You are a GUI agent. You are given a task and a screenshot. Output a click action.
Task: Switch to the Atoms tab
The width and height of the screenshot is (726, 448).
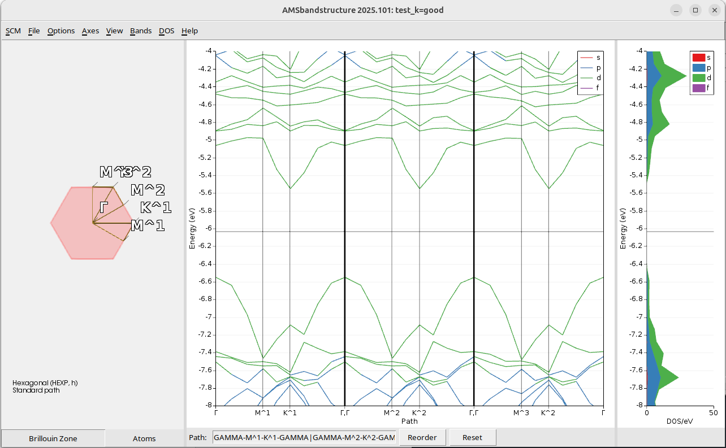(x=144, y=438)
